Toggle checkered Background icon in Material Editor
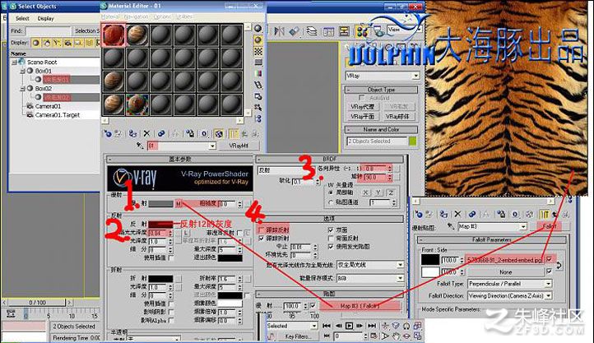594x343 pixels. [x=258, y=51]
